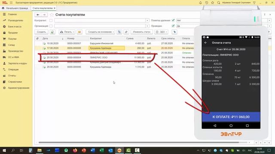Open the global search magnifier
The width and height of the screenshot is (275, 154).
click(x=219, y=3)
